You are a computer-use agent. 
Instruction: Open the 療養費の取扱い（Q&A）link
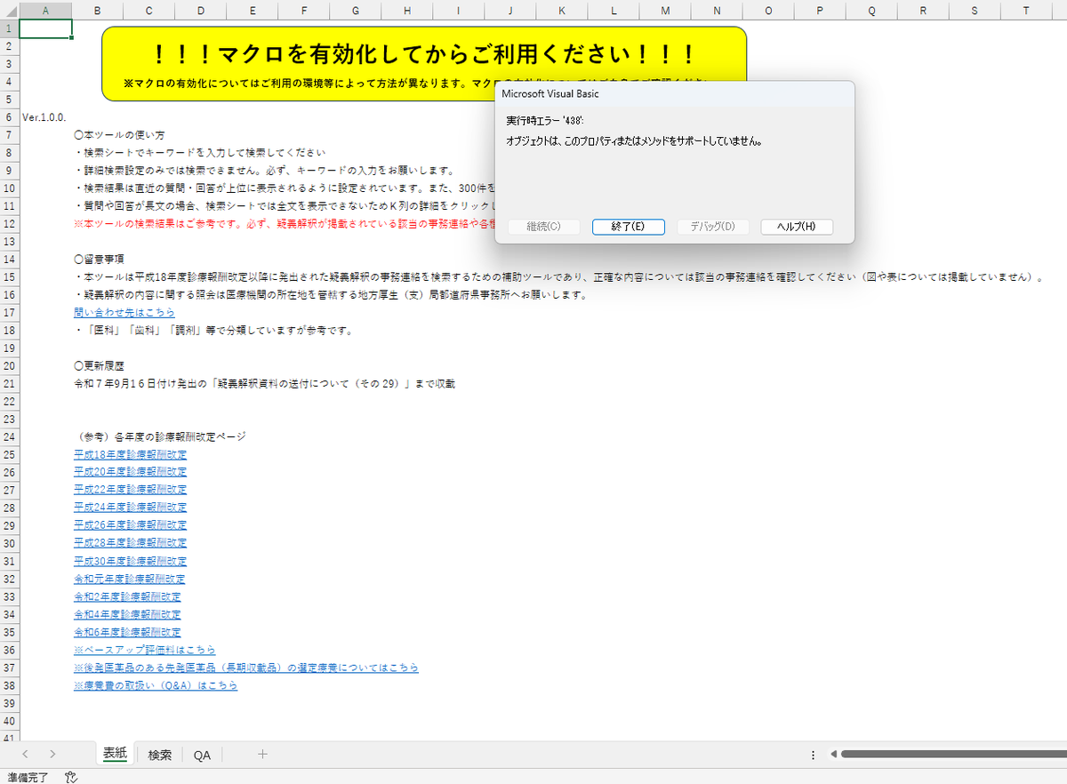coord(156,685)
